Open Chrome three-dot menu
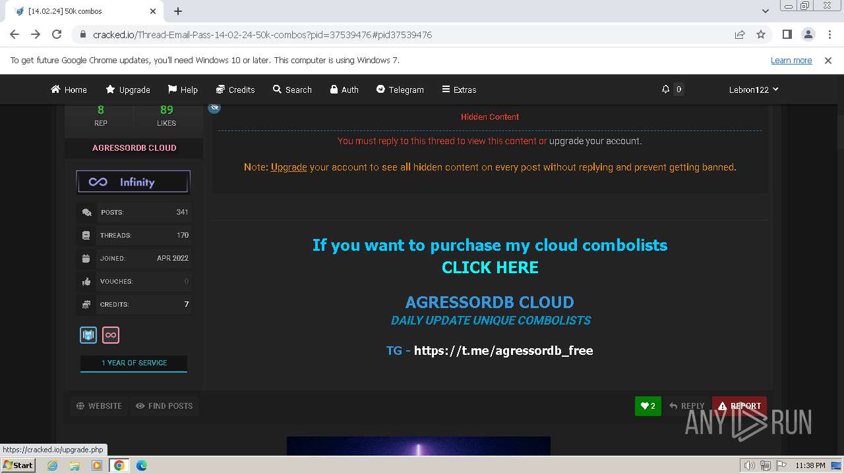This screenshot has height=474, width=844. coord(829,34)
